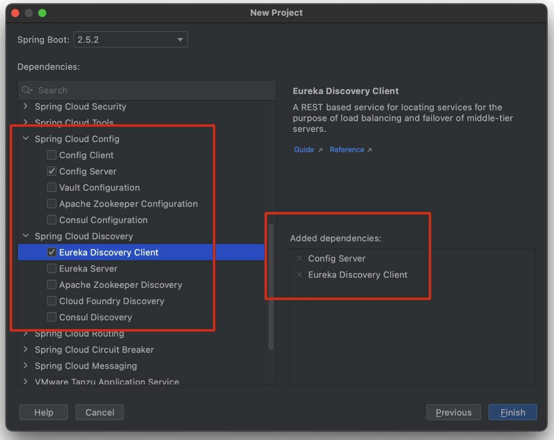The image size is (554, 440).
Task: Tick the Cloud Foundry Discovery checkbox
Action: 52,301
